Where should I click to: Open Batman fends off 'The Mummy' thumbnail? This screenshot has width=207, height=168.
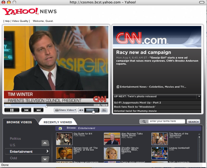tap(64, 153)
